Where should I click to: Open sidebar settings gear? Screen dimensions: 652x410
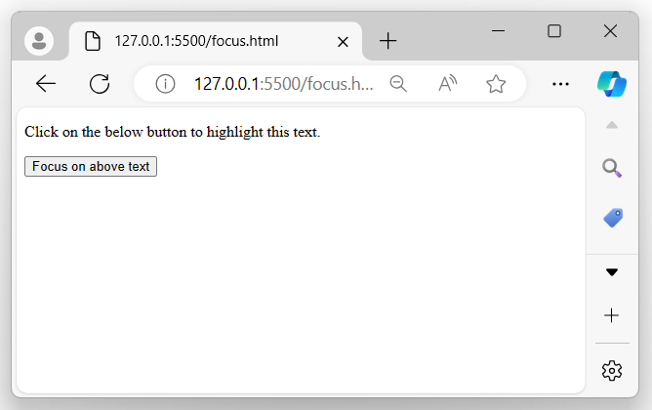612,371
